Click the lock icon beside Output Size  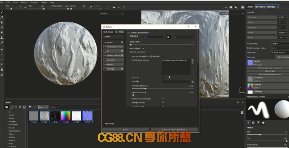point(168,37)
